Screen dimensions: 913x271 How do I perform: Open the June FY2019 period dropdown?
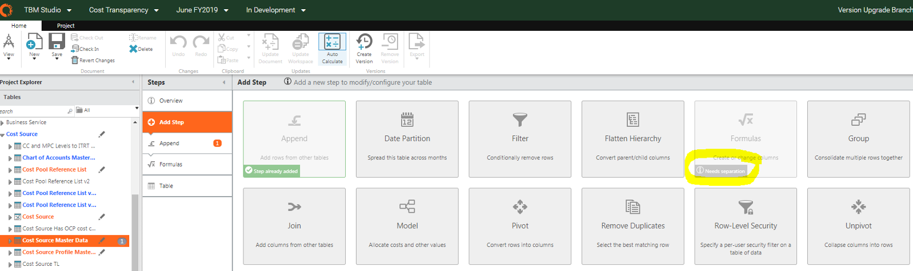coord(202,10)
